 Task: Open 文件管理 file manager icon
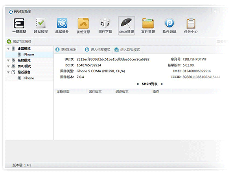pyautogui.click(x=148, y=26)
